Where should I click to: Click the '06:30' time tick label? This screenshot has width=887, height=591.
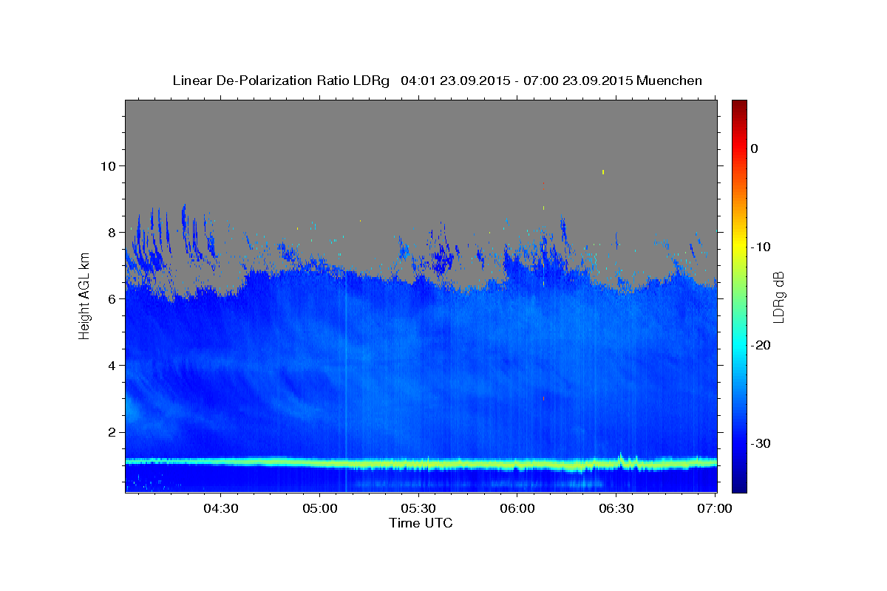click(616, 508)
